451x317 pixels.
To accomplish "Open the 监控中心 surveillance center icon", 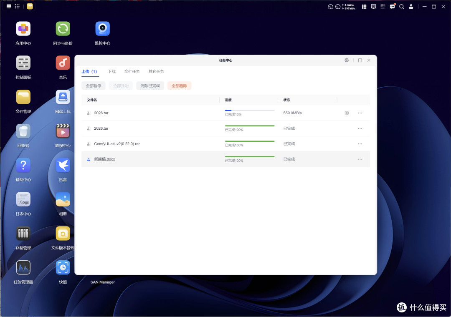I will tap(103, 29).
